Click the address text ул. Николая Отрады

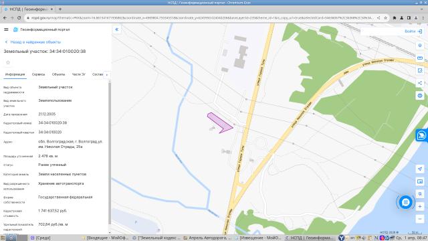click(x=70, y=144)
